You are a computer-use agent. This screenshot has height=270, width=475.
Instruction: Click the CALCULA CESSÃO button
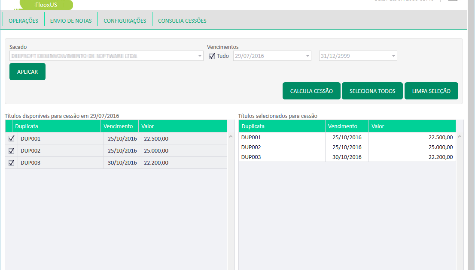tap(311, 91)
